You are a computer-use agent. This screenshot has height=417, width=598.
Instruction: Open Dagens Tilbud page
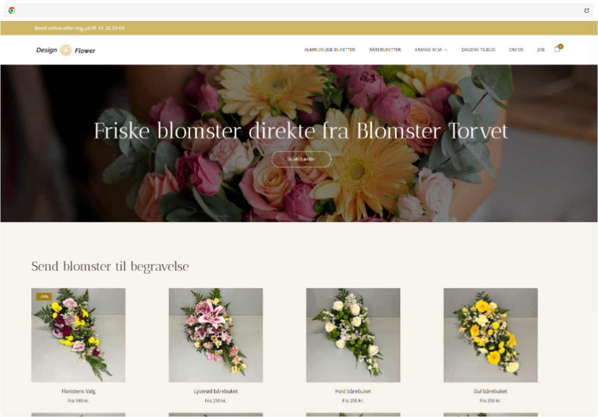(x=478, y=49)
